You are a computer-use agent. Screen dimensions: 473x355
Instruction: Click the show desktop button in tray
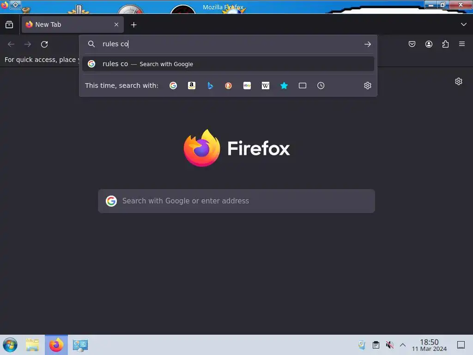[461, 345]
